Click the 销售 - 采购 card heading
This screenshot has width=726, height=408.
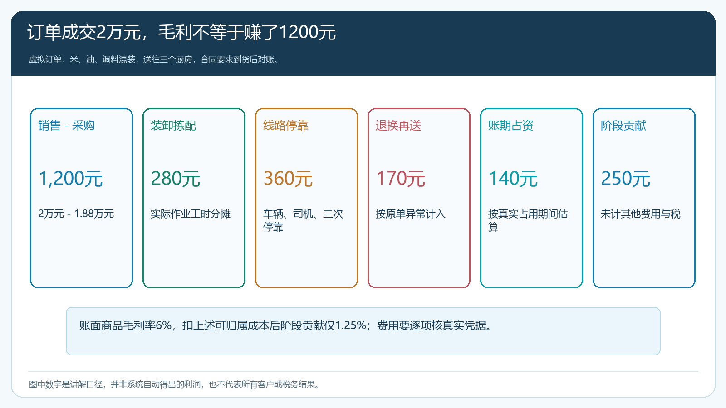point(66,126)
